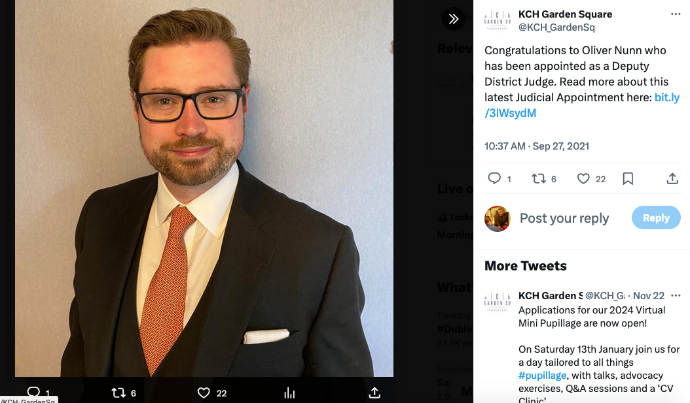Like the tweet using sidebar heart icon
This screenshot has height=403, width=690.
tap(583, 178)
